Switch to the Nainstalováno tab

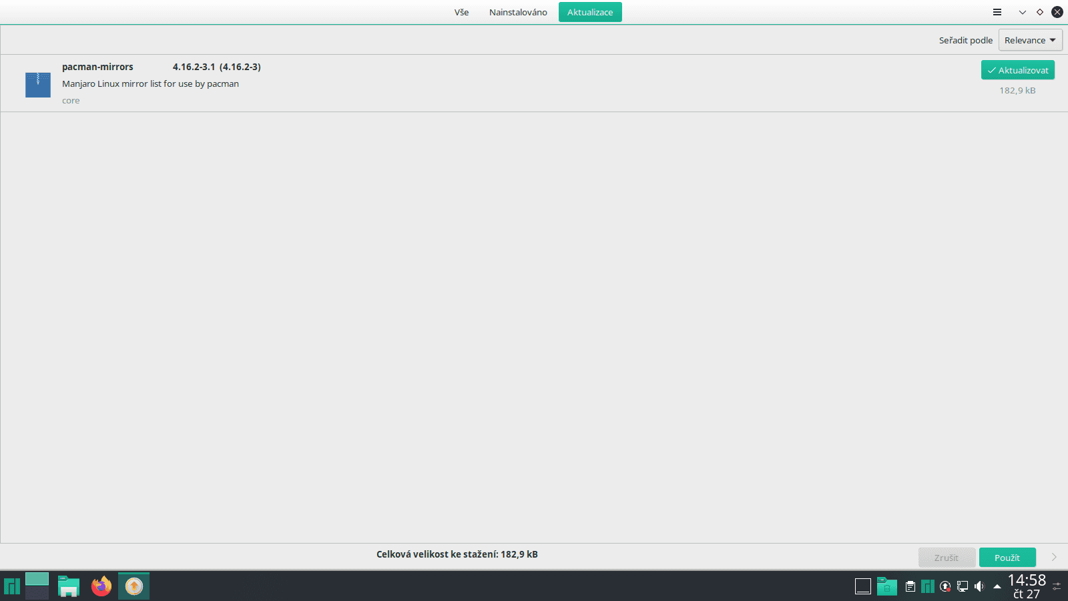(x=518, y=11)
